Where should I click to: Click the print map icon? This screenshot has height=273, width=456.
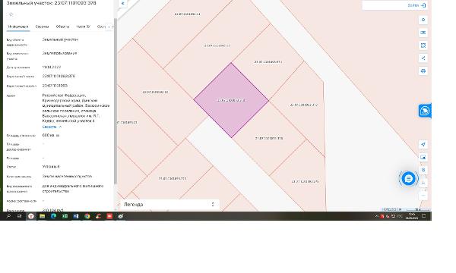coord(423,71)
